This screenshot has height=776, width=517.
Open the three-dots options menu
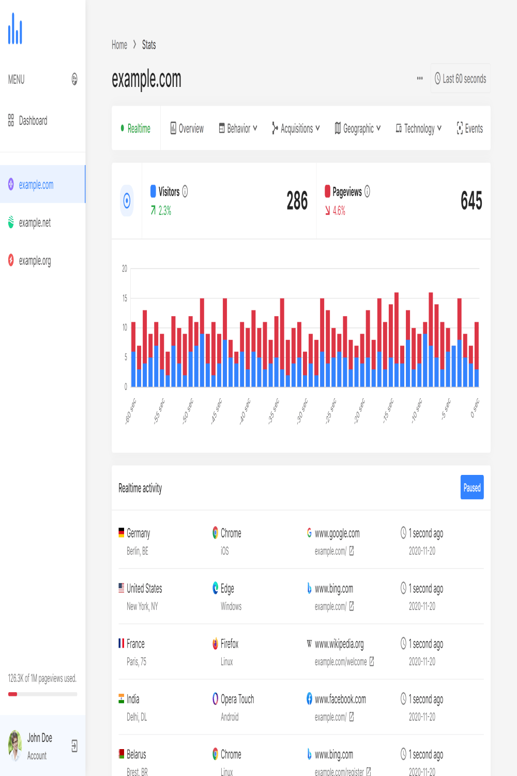(x=420, y=78)
